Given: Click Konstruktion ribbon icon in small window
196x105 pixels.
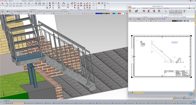Looking at the screenshot, I should (x=144, y=12).
